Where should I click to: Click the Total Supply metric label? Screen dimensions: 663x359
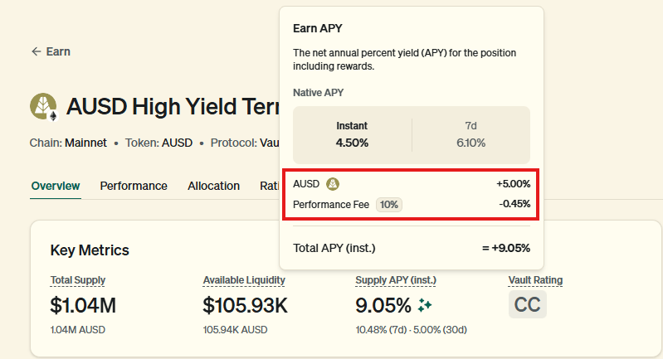pos(78,280)
